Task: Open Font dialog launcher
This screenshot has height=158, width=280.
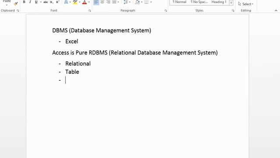Action: [90, 11]
